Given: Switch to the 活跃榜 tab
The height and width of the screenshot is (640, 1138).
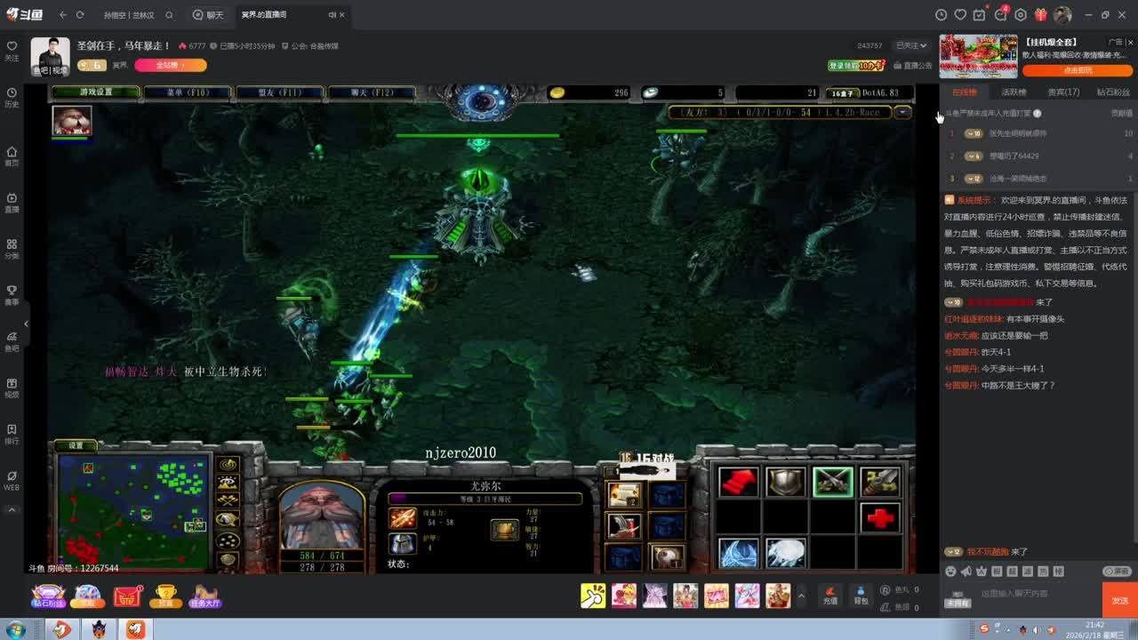Looking at the screenshot, I should [x=1014, y=92].
